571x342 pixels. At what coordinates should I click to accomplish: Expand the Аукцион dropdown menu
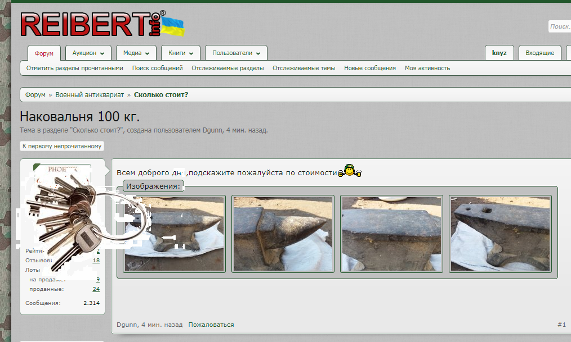point(88,53)
